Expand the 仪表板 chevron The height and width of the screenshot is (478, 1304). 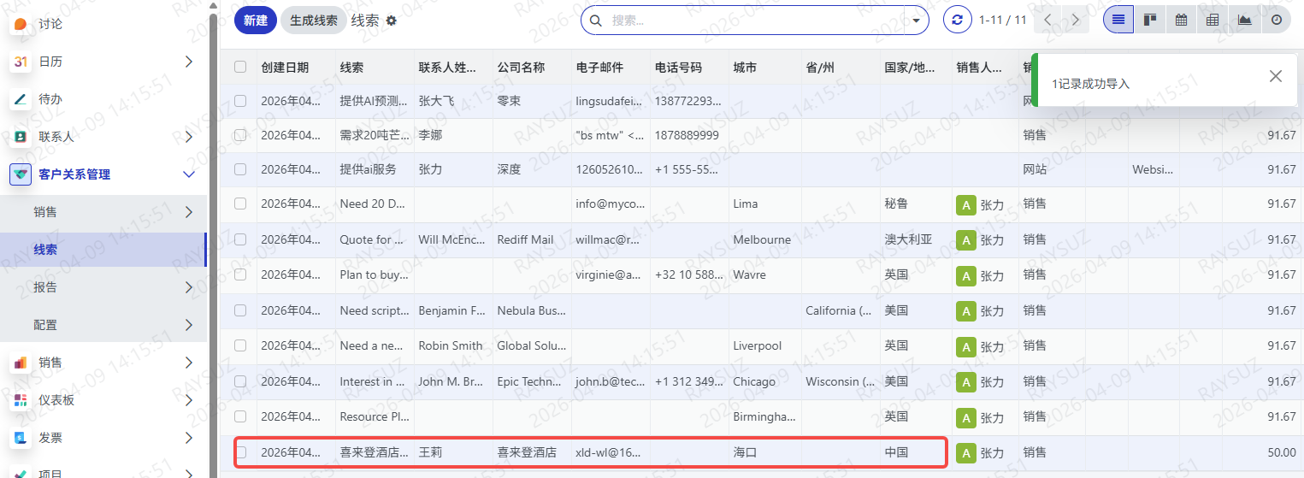pos(189,400)
